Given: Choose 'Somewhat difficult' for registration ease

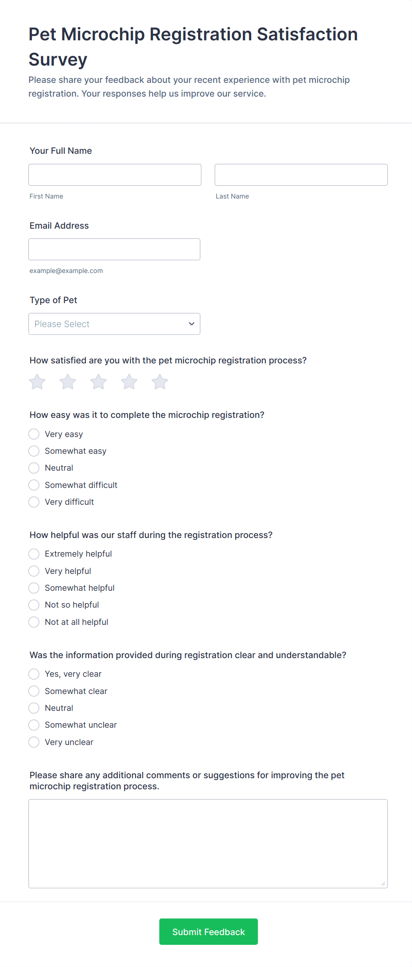Looking at the screenshot, I should [x=34, y=485].
